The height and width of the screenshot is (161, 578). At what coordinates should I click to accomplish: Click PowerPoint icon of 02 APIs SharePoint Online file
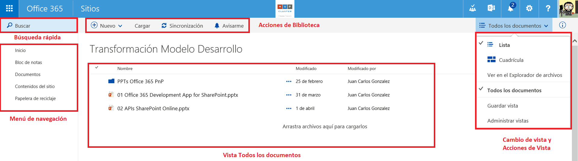[x=111, y=108]
